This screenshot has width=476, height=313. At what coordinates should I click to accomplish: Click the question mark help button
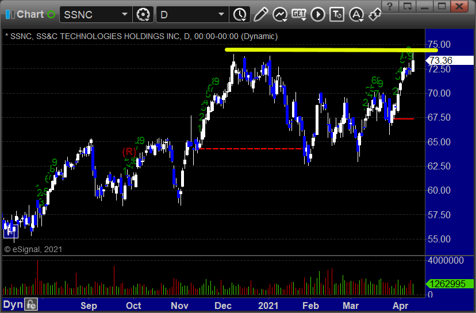pos(390,6)
